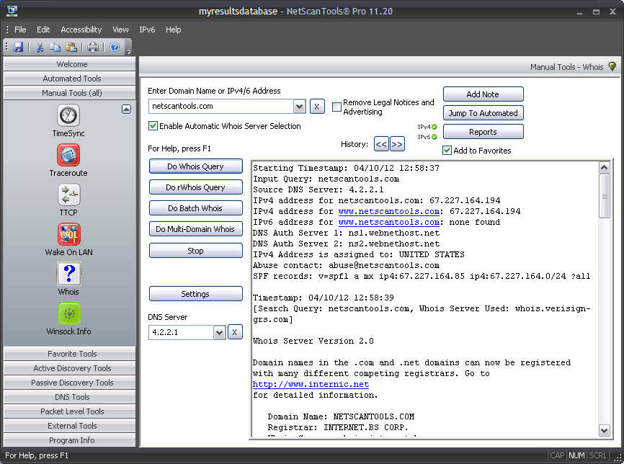Click the IPv4 green status indicator

(x=434, y=127)
